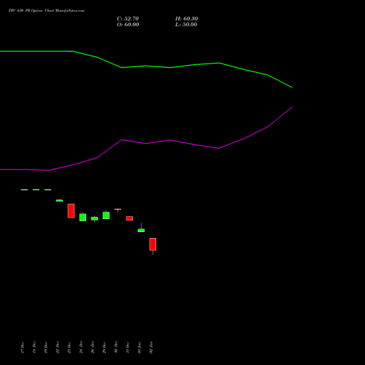Screen dimensions: 365x365
Task: Click the '29 Dec' date axis label
Action: pyautogui.click(x=104, y=347)
